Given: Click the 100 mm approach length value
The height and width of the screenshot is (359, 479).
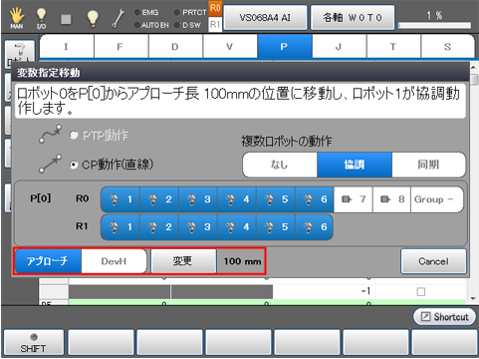Looking at the screenshot, I should pos(241,261).
